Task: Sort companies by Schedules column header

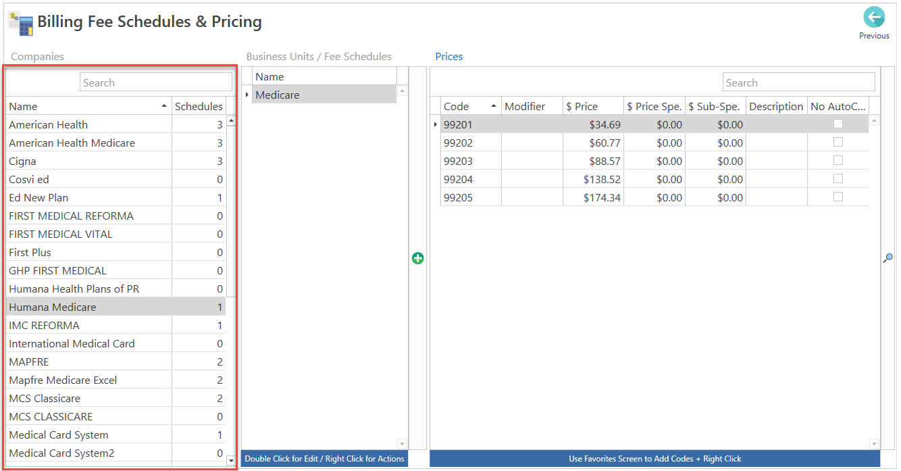Action: point(199,106)
